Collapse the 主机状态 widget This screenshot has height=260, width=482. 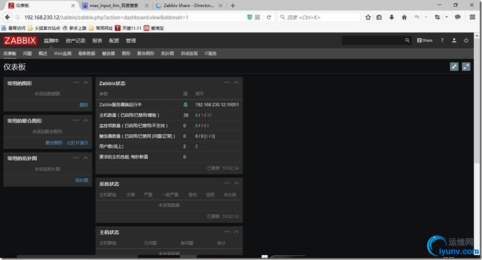point(236,232)
